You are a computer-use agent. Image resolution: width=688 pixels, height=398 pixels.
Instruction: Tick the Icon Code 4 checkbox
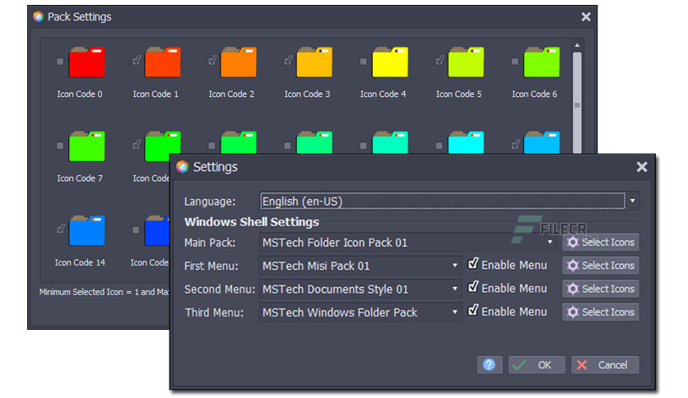363,62
